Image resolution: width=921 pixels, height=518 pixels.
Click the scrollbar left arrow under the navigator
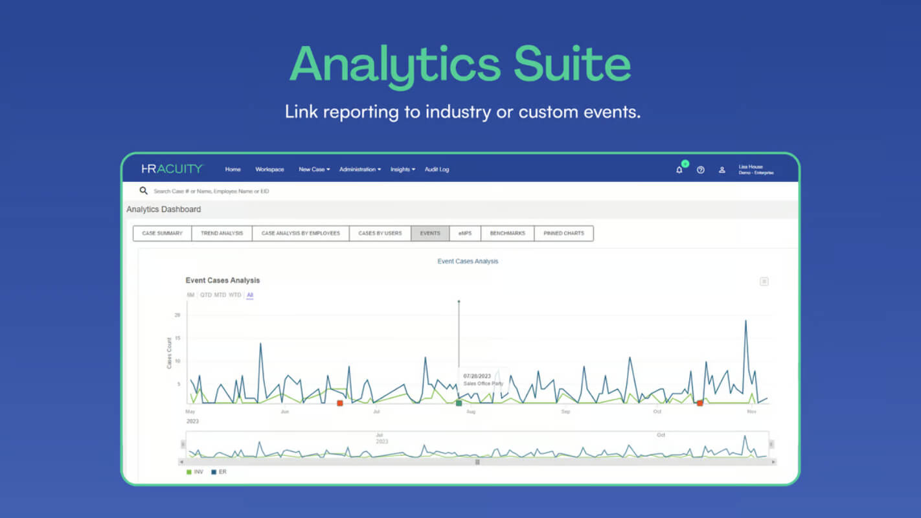[181, 462]
